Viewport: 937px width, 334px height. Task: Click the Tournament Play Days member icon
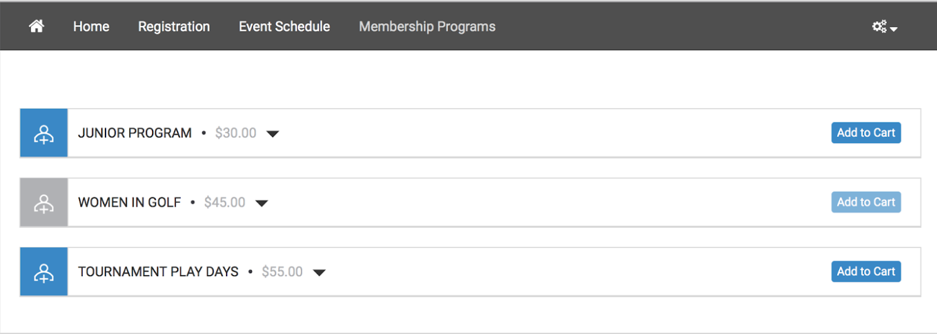pos(44,272)
